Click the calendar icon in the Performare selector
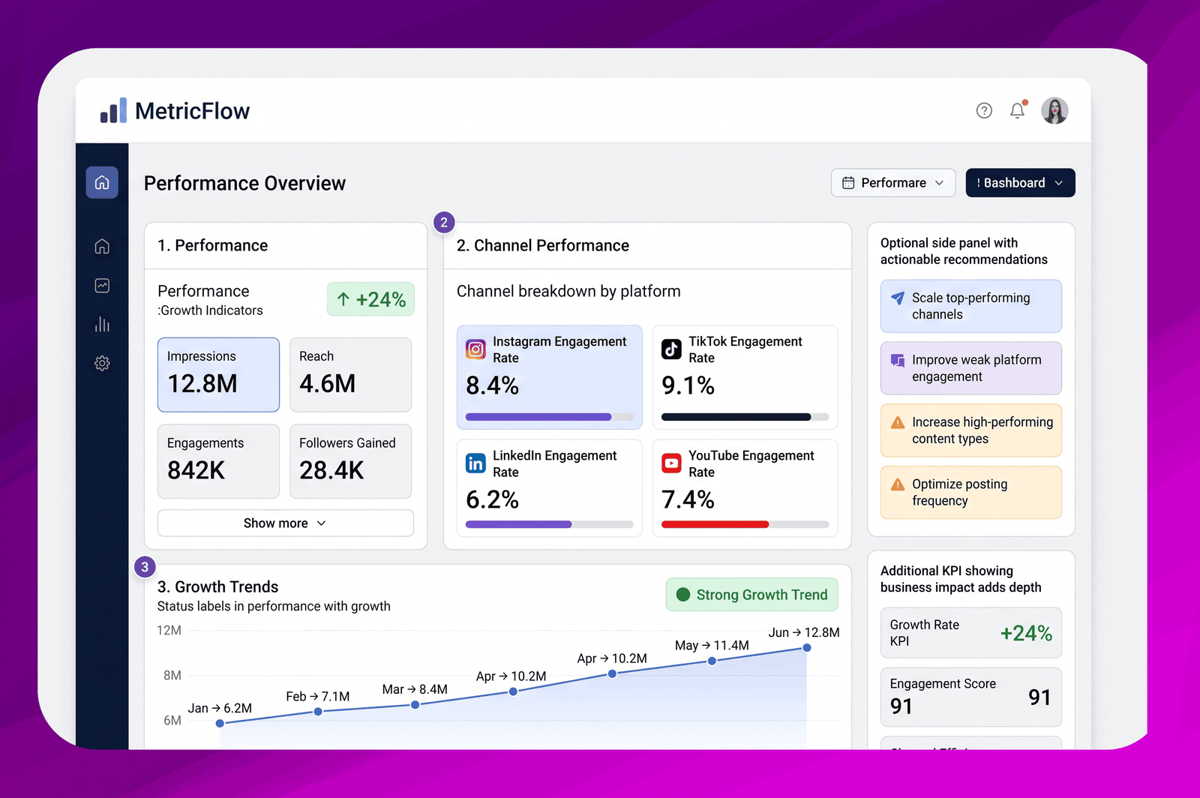Screen dimensions: 1200x798 848,183
